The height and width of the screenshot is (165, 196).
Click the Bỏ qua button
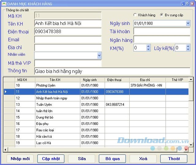point(112,159)
